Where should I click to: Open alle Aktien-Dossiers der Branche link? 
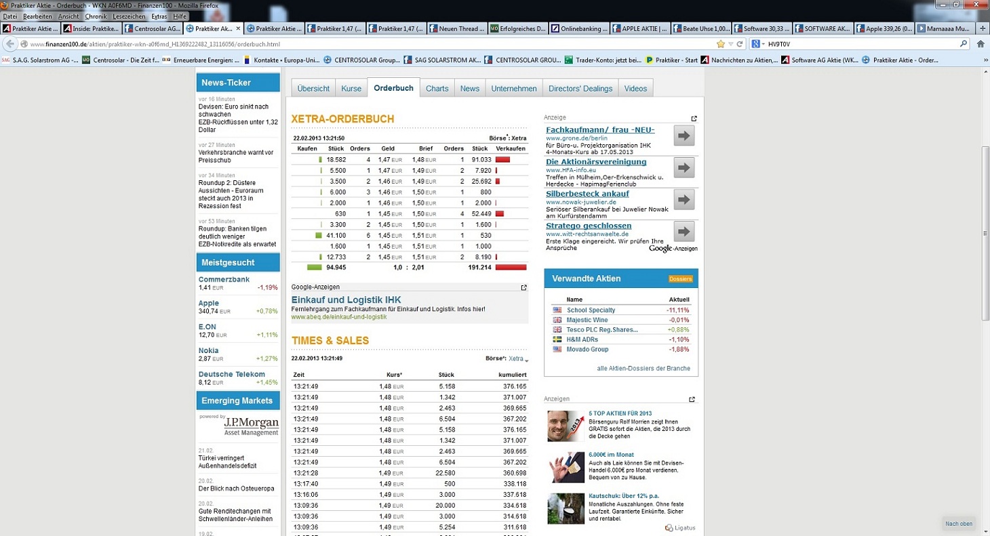pyautogui.click(x=643, y=369)
